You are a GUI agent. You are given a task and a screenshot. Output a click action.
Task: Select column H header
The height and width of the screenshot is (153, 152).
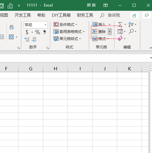[x=55, y=68]
